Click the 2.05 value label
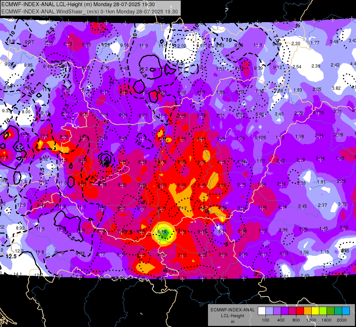The width and height of the screenshot is (356, 327). pos(317,89)
